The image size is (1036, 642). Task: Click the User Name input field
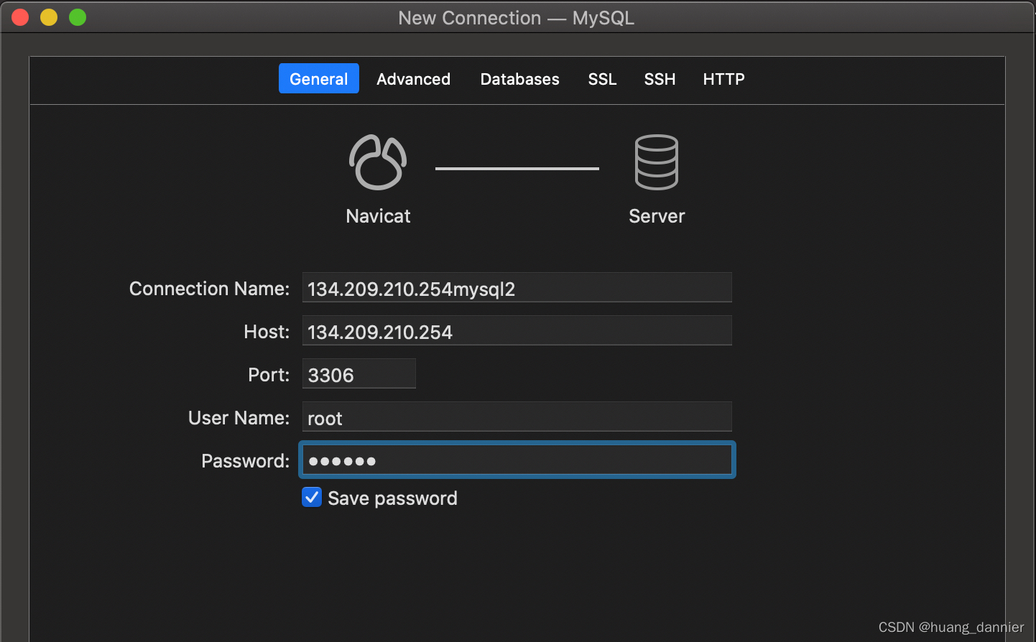tap(517, 417)
